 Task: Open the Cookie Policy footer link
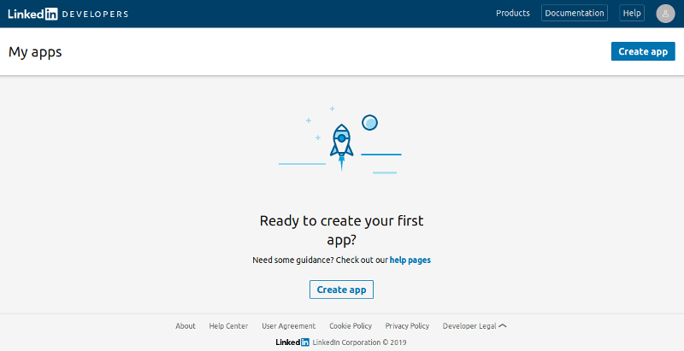pos(351,325)
